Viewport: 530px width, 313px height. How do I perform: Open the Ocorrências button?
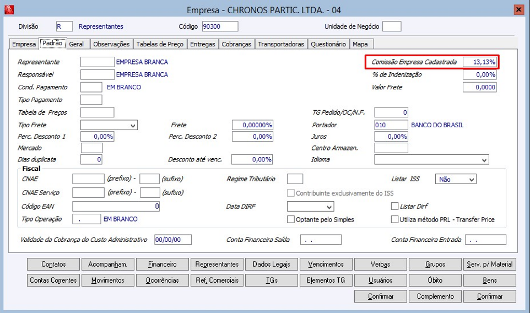162,280
